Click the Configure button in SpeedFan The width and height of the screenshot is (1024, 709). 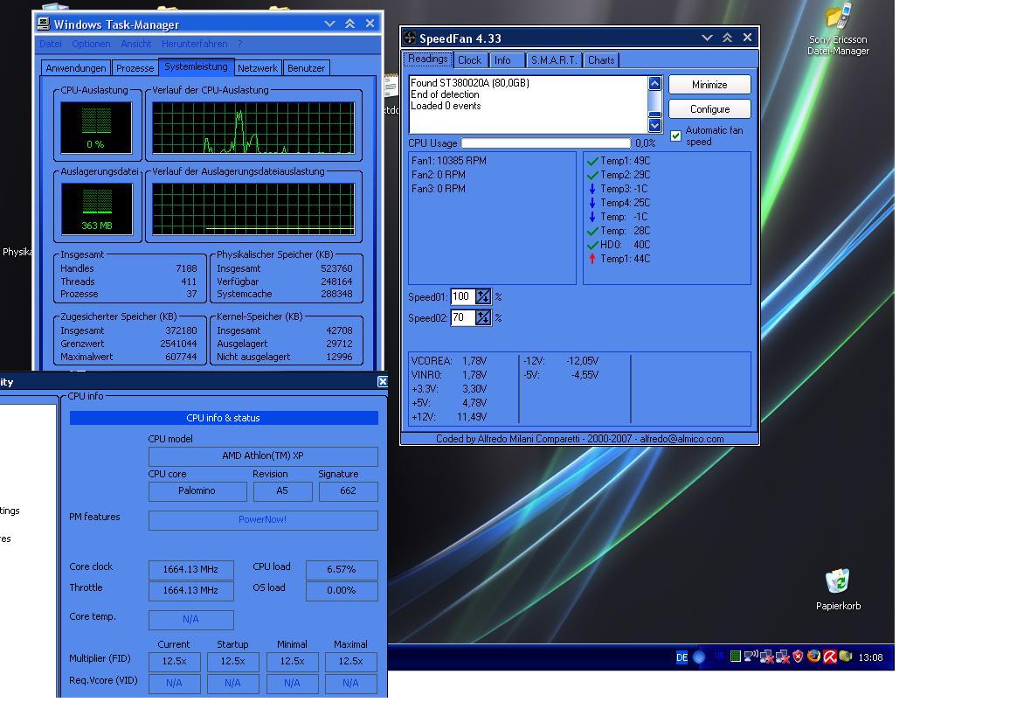tap(709, 109)
